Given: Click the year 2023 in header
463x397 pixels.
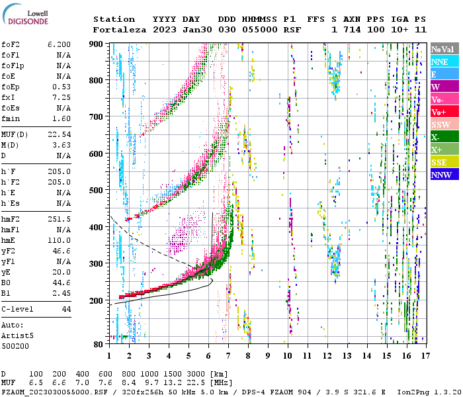Looking at the screenshot, I should (x=165, y=30).
